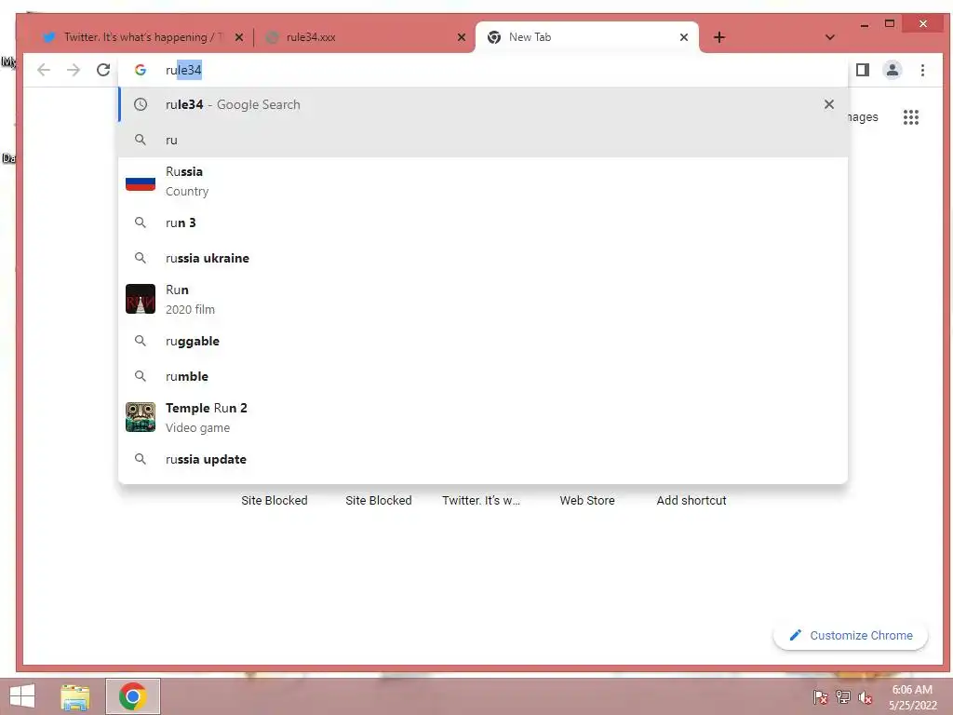Select 'russia update' suggestion
Image resolution: width=953 pixels, height=715 pixels.
pos(483,459)
